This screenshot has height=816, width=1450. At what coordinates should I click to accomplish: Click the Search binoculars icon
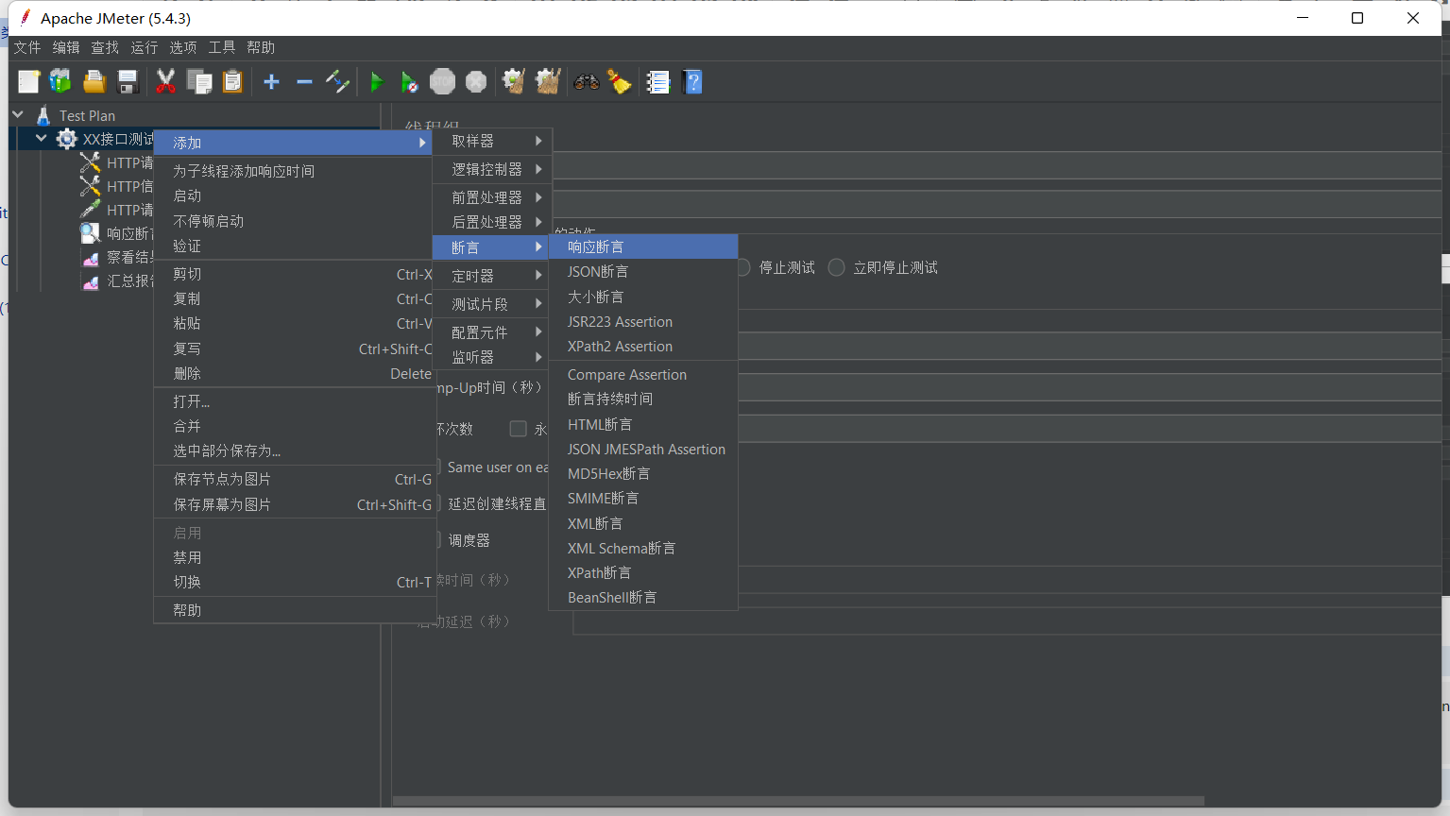587,82
